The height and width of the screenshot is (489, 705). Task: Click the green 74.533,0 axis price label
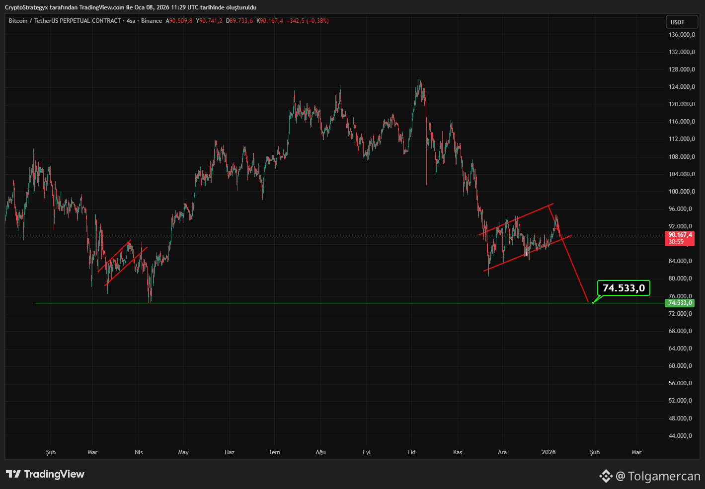(680, 303)
